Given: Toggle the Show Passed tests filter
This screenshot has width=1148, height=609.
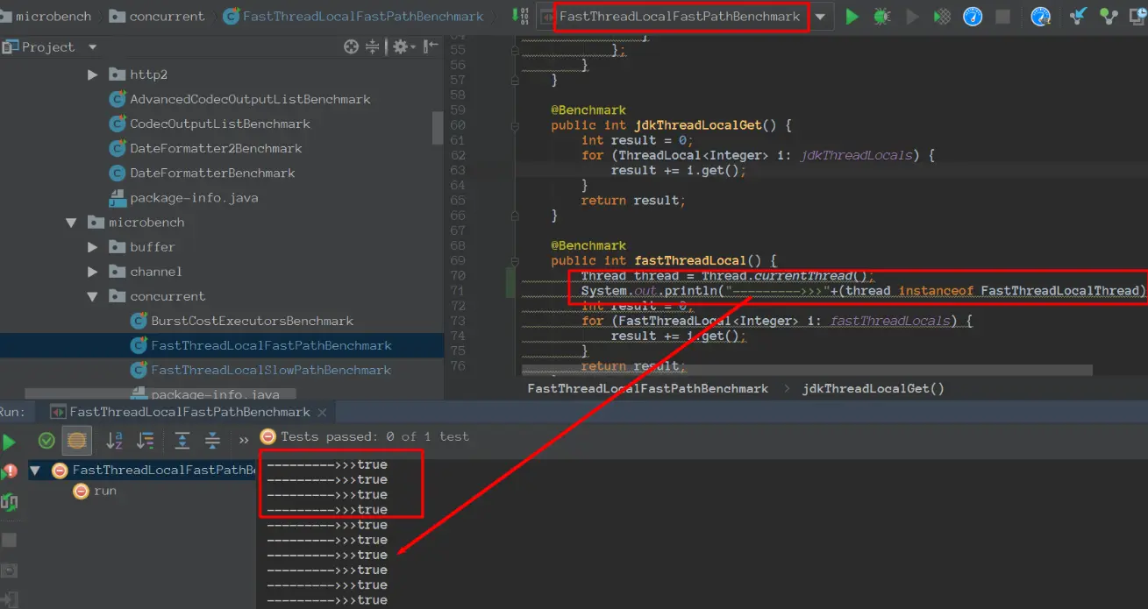Looking at the screenshot, I should tap(46, 440).
